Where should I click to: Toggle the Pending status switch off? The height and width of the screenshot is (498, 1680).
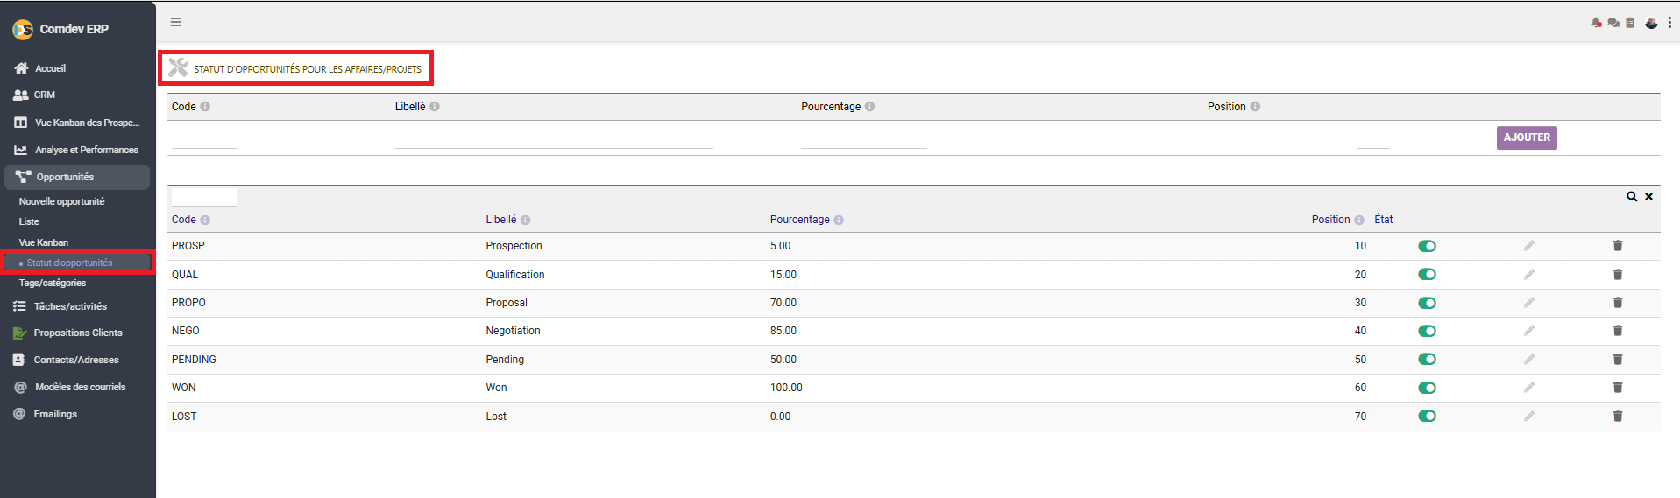point(1427,360)
